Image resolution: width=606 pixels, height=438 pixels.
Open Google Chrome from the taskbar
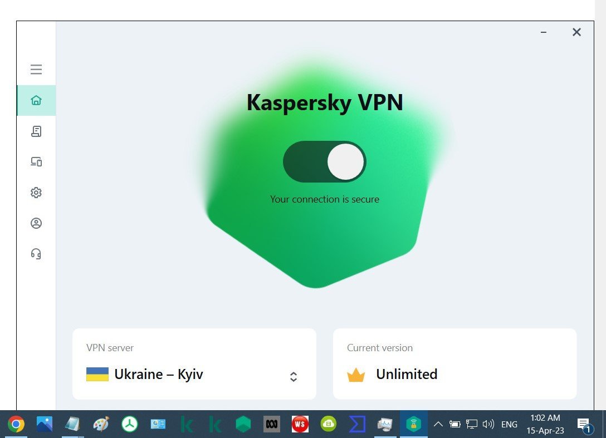click(x=16, y=425)
